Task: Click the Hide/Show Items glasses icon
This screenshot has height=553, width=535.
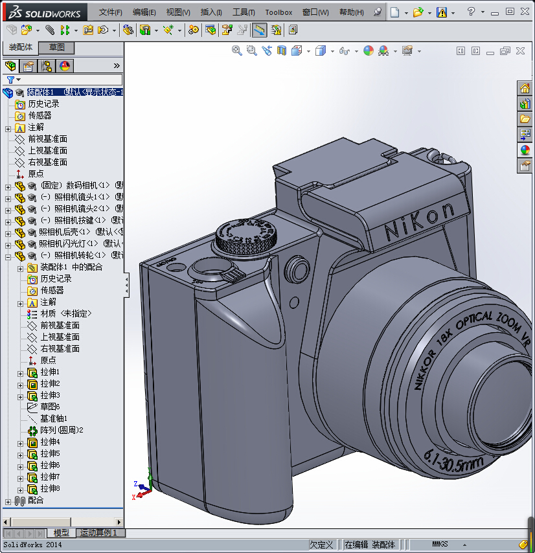Action: pos(344,51)
